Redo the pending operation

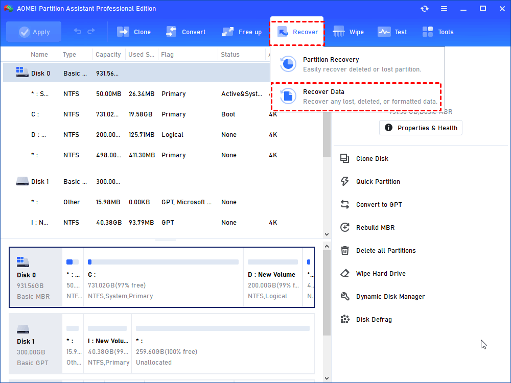[91, 31]
